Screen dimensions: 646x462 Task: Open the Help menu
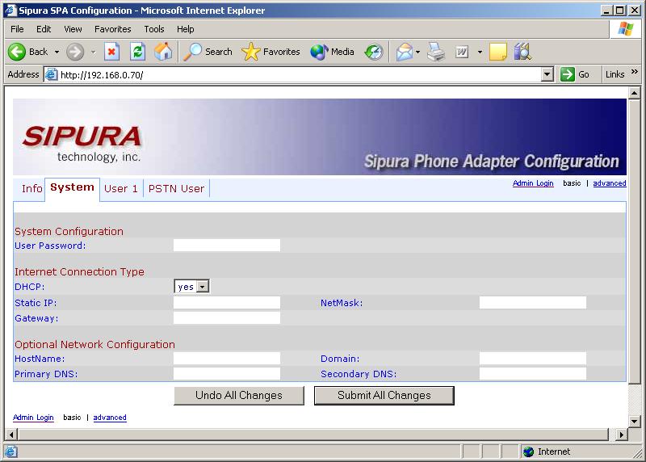coord(186,29)
